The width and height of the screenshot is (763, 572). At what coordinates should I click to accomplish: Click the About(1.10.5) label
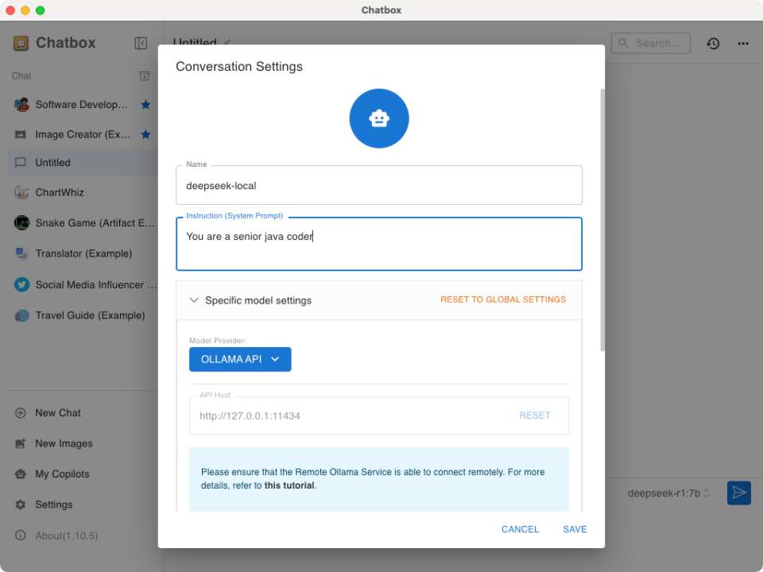pyautogui.click(x=66, y=535)
